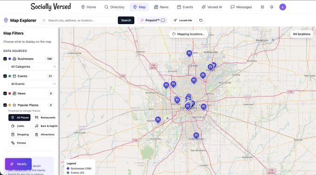Uncheck the Events data source
This screenshot has width=316, height=175.
pos(5,76)
